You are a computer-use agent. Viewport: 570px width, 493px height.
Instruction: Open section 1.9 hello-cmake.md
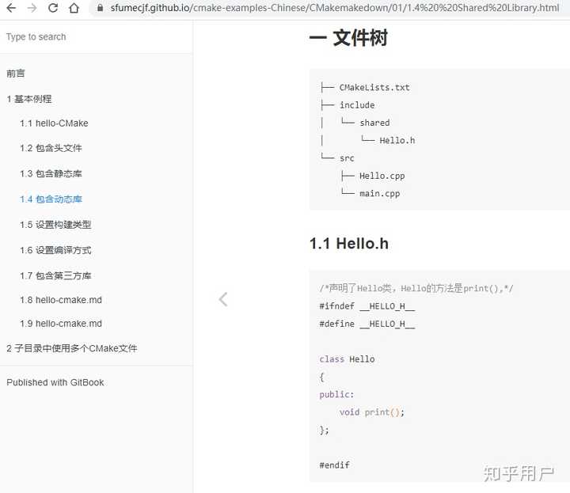(x=61, y=324)
